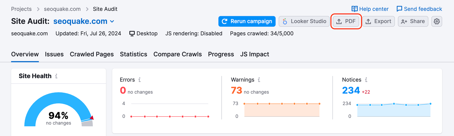Click the Send feedback chat icon
Viewport: 454px width, 136px height.
pos(399,9)
